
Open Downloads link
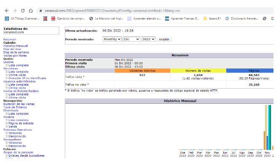click(11, 110)
